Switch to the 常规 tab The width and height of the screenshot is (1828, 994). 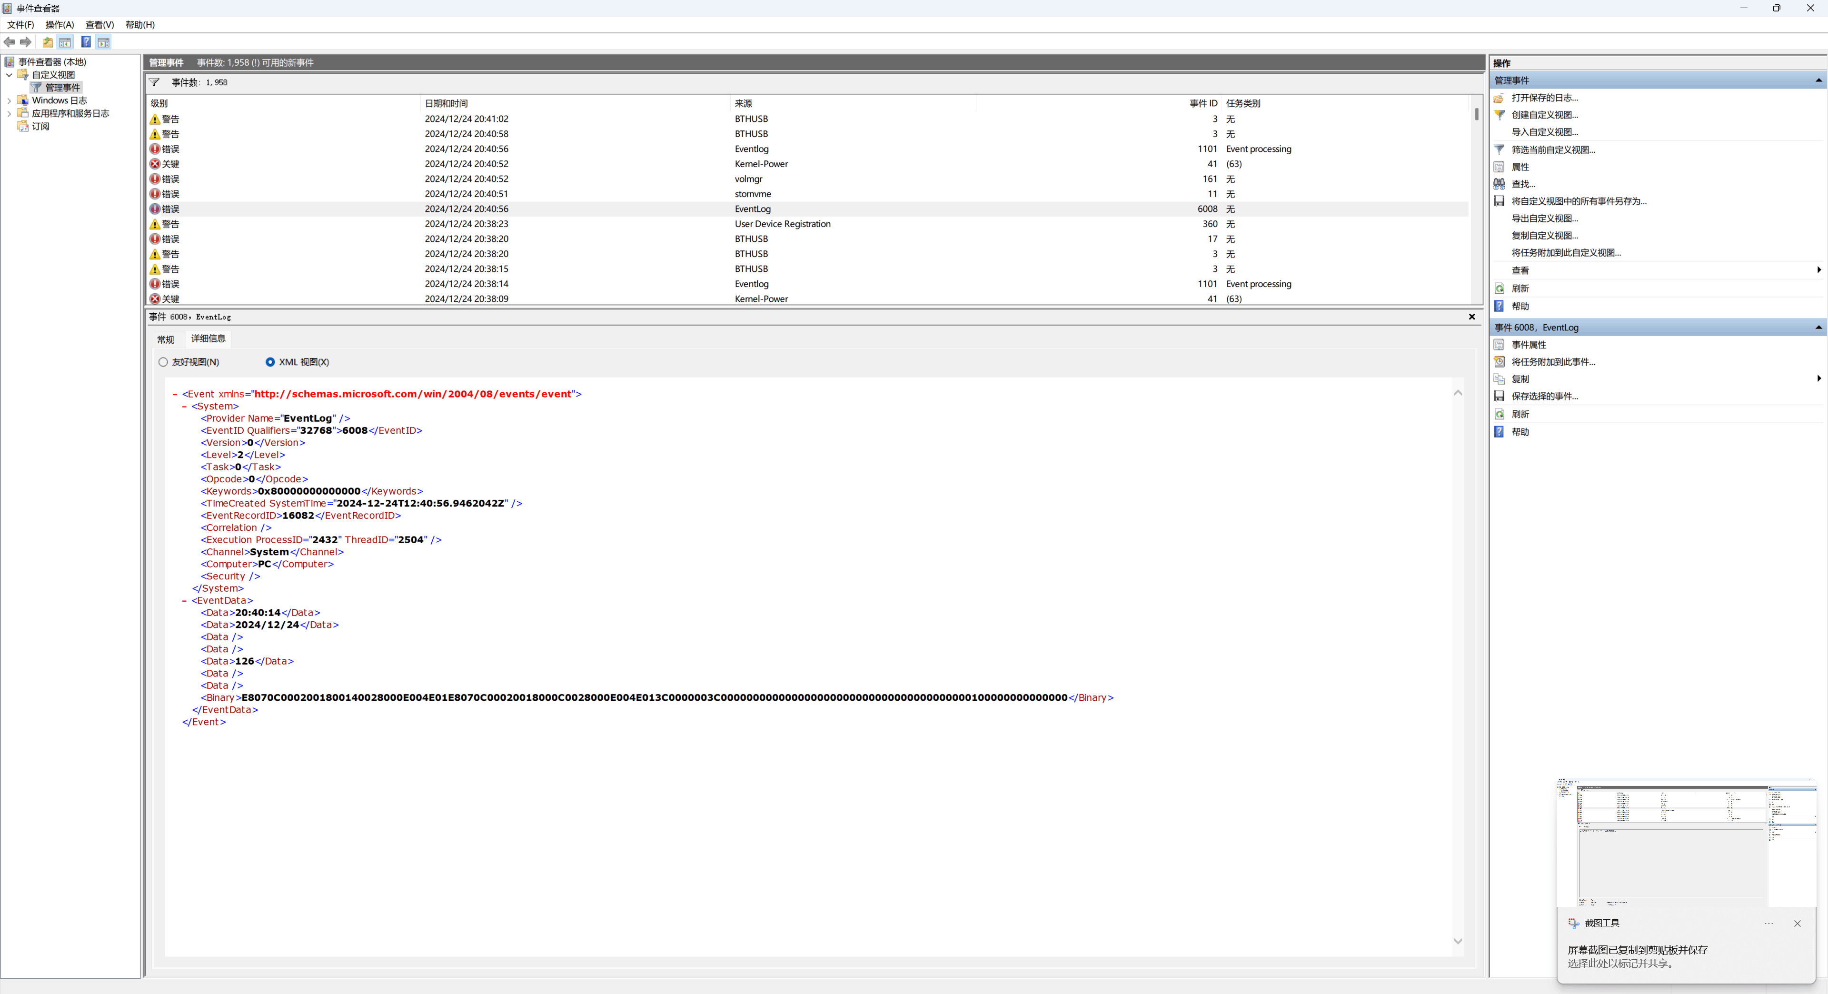[165, 340]
